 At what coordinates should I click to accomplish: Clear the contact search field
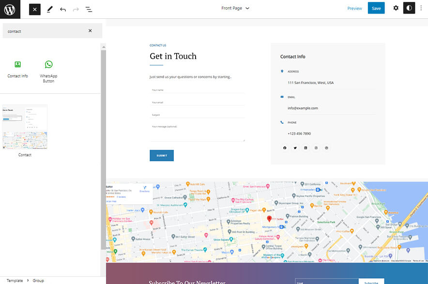pos(90,31)
